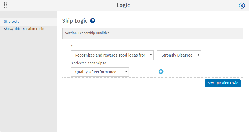Close the Logic dialog
Screen dimensions: 249x137
[242, 6]
